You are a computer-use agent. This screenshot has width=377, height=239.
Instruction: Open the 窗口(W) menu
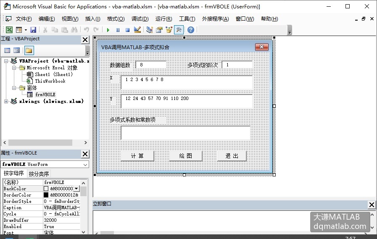(x=245, y=19)
